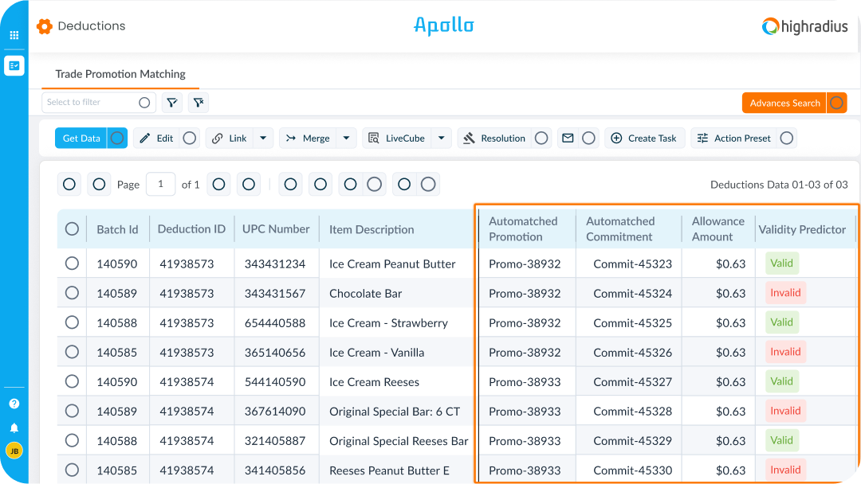
Task: Expand the Link dropdown arrow
Action: tap(264, 138)
